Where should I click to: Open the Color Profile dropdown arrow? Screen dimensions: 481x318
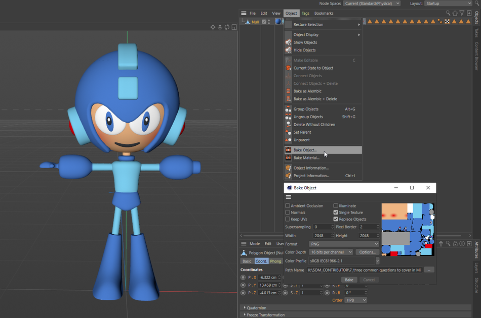click(377, 261)
